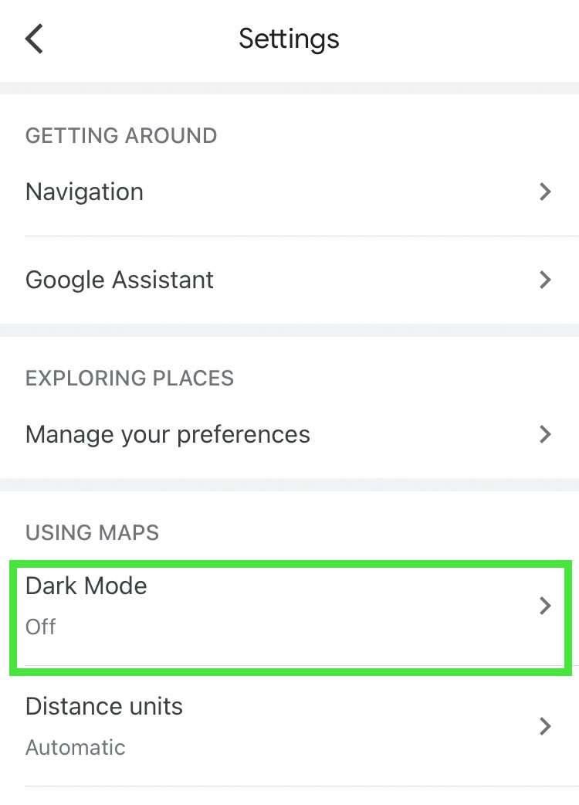Click the USING MAPS section header
This screenshot has height=805, width=579.
click(92, 532)
